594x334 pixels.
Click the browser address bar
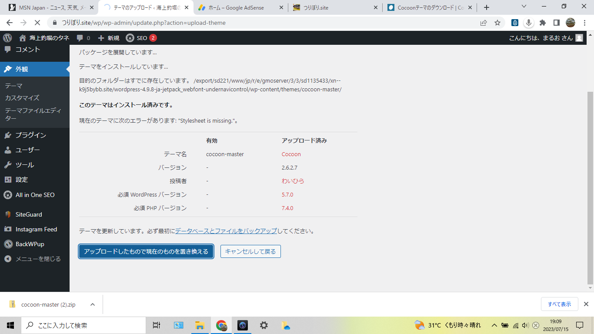[261, 23]
